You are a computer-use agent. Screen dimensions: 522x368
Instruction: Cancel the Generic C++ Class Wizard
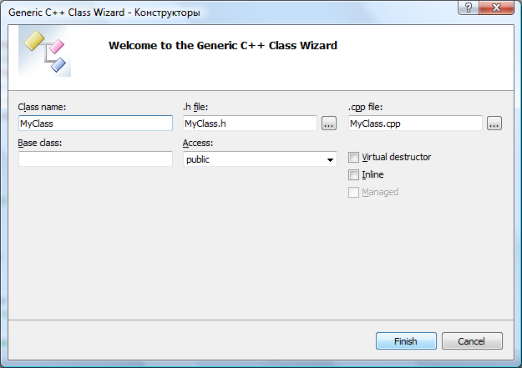click(x=472, y=341)
